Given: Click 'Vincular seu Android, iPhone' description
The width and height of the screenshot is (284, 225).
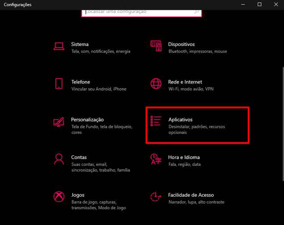Looking at the screenshot, I should tap(99, 89).
